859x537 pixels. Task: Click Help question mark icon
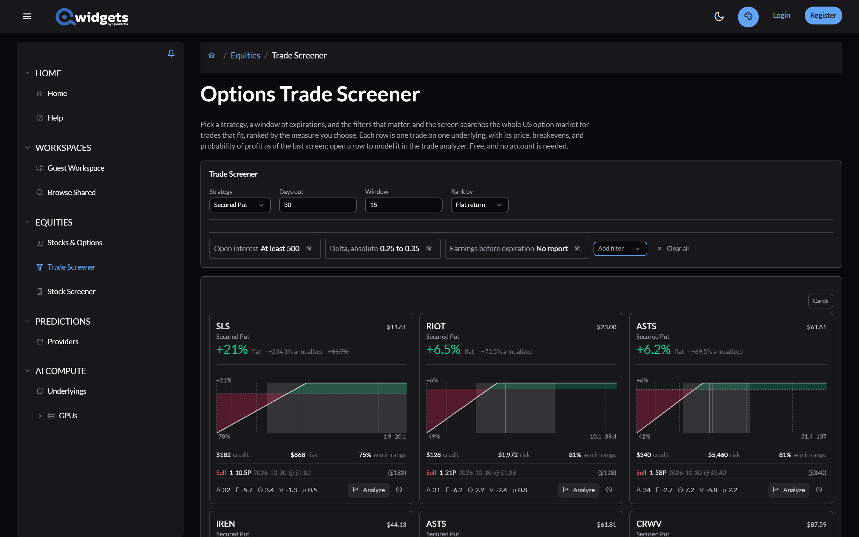40,118
